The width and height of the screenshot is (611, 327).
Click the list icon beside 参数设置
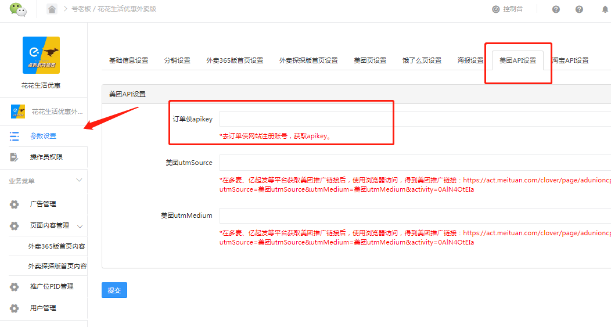(x=15, y=136)
